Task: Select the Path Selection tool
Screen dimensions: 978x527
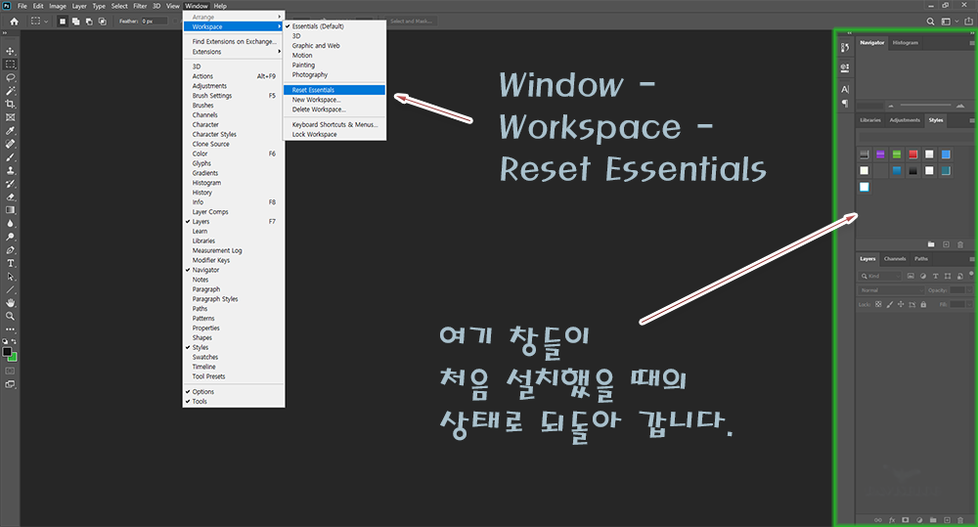Action: click(x=10, y=277)
